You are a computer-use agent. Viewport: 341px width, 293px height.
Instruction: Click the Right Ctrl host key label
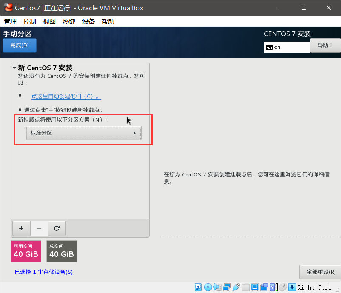point(314,287)
